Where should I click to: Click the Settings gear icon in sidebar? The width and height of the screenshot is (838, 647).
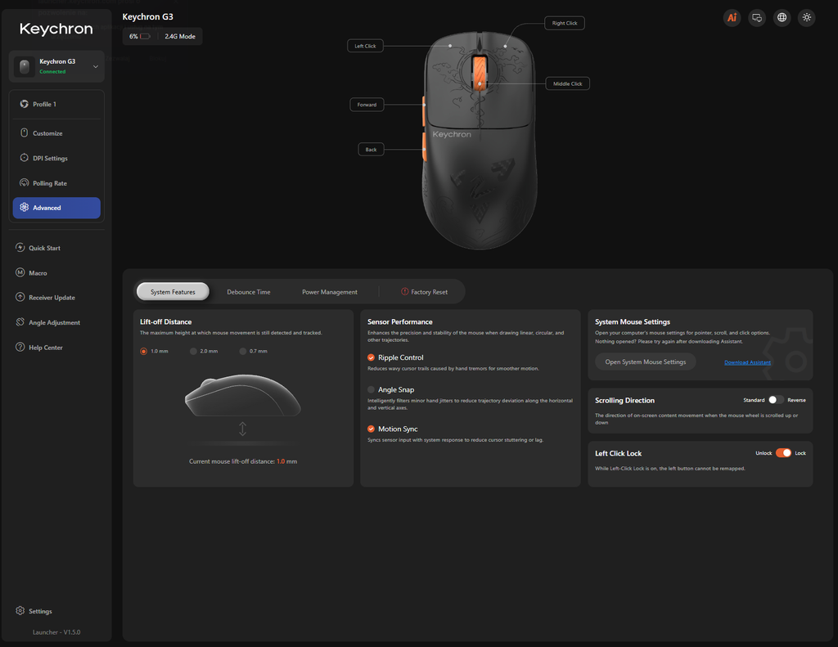click(x=20, y=611)
